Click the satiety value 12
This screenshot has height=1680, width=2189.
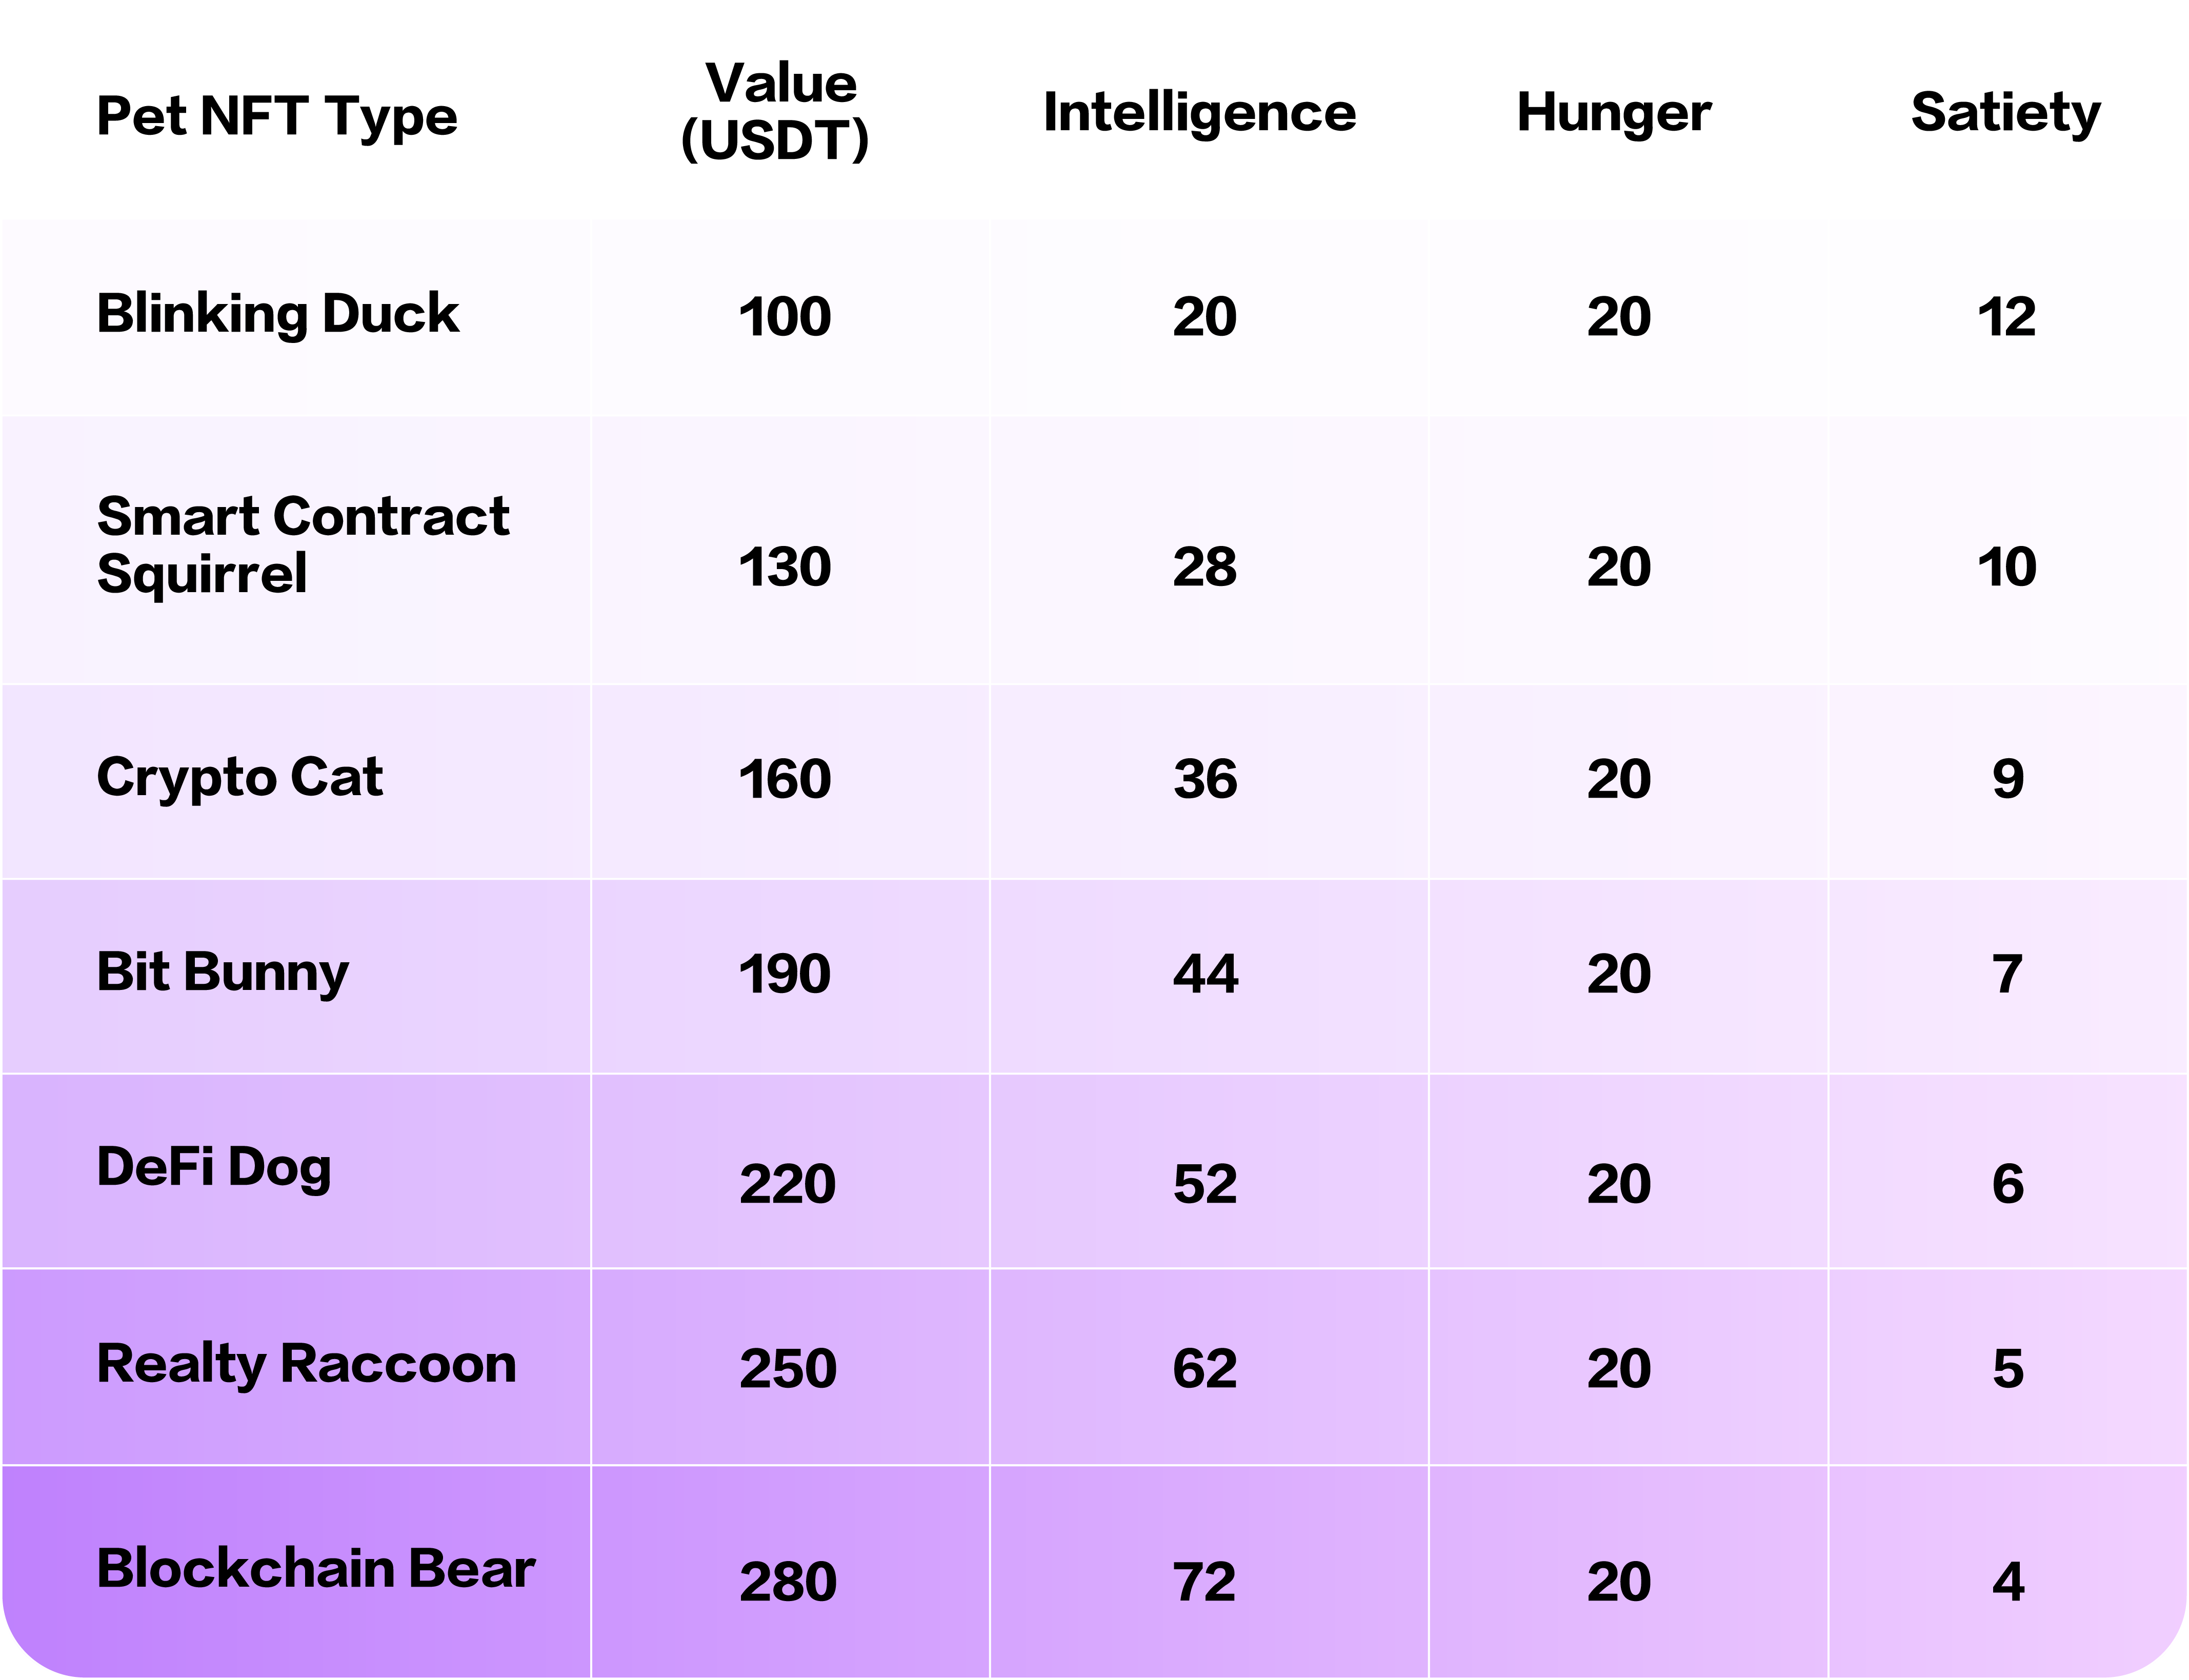[x=2006, y=317]
